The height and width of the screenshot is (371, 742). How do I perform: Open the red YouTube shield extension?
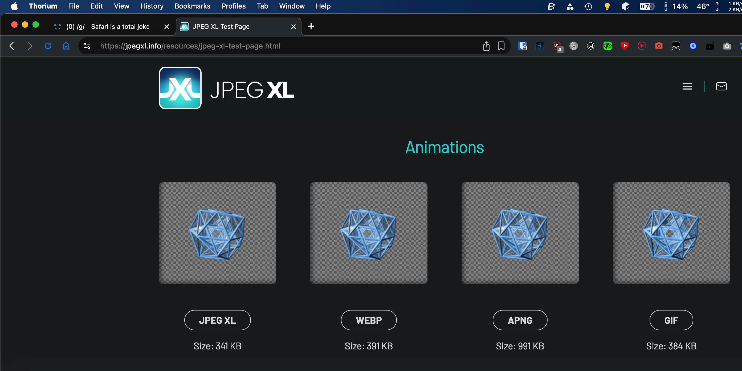click(x=625, y=46)
